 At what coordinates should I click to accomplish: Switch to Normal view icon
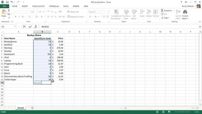157,112
